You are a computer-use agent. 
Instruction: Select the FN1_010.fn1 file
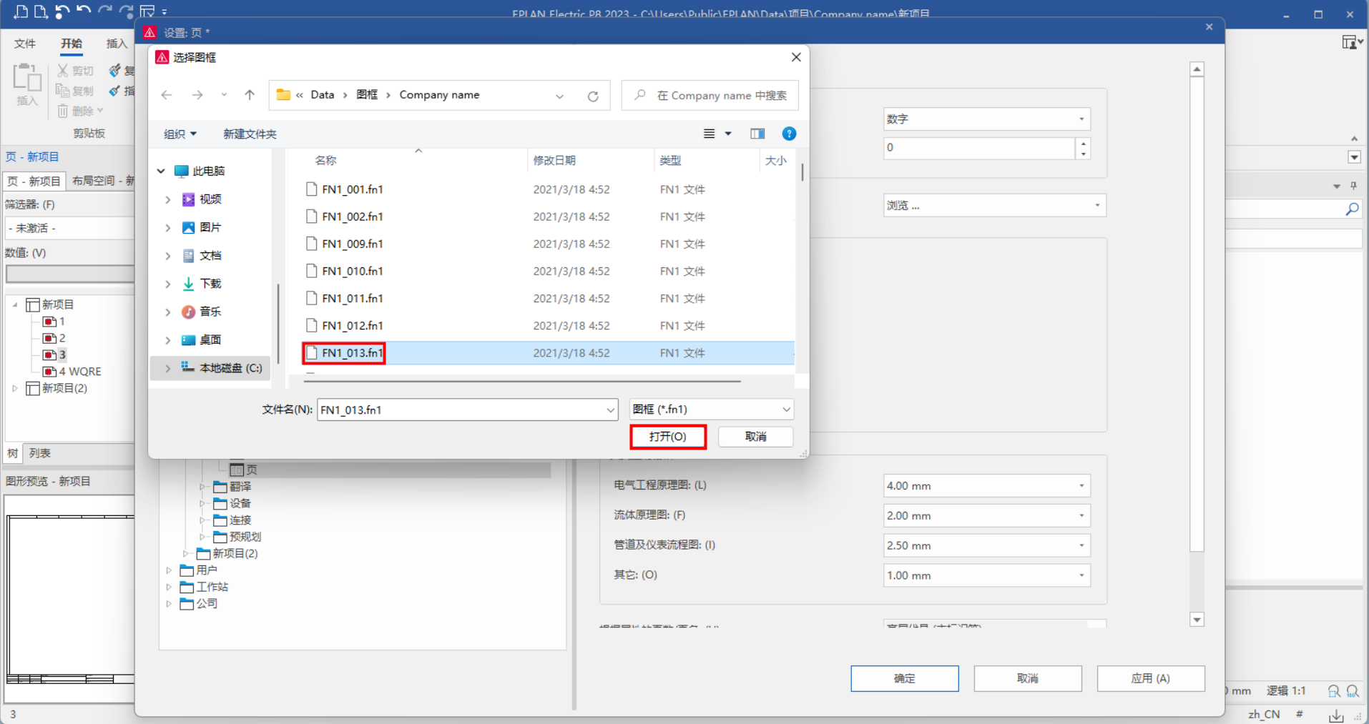coord(352,272)
